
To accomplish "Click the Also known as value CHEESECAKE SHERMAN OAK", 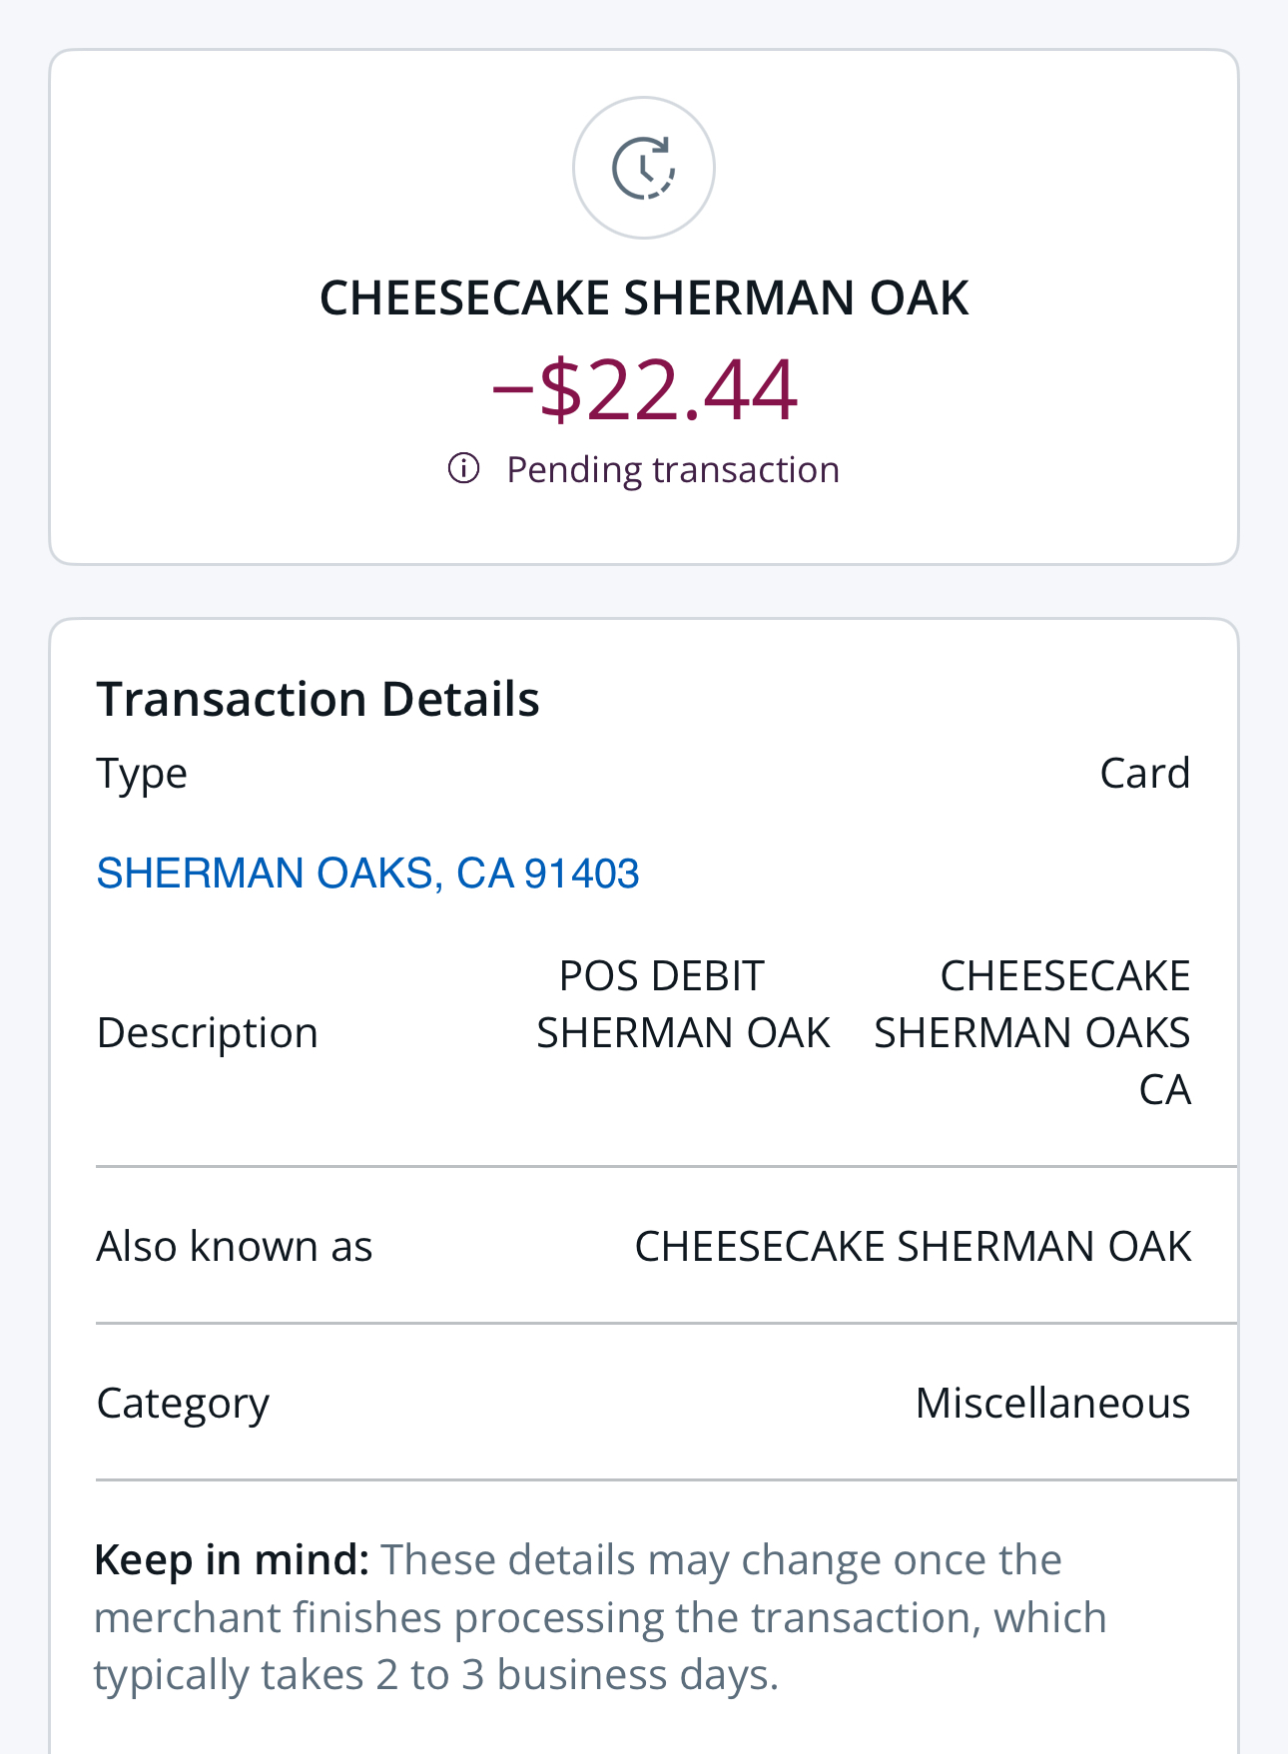I will 912,1247.
